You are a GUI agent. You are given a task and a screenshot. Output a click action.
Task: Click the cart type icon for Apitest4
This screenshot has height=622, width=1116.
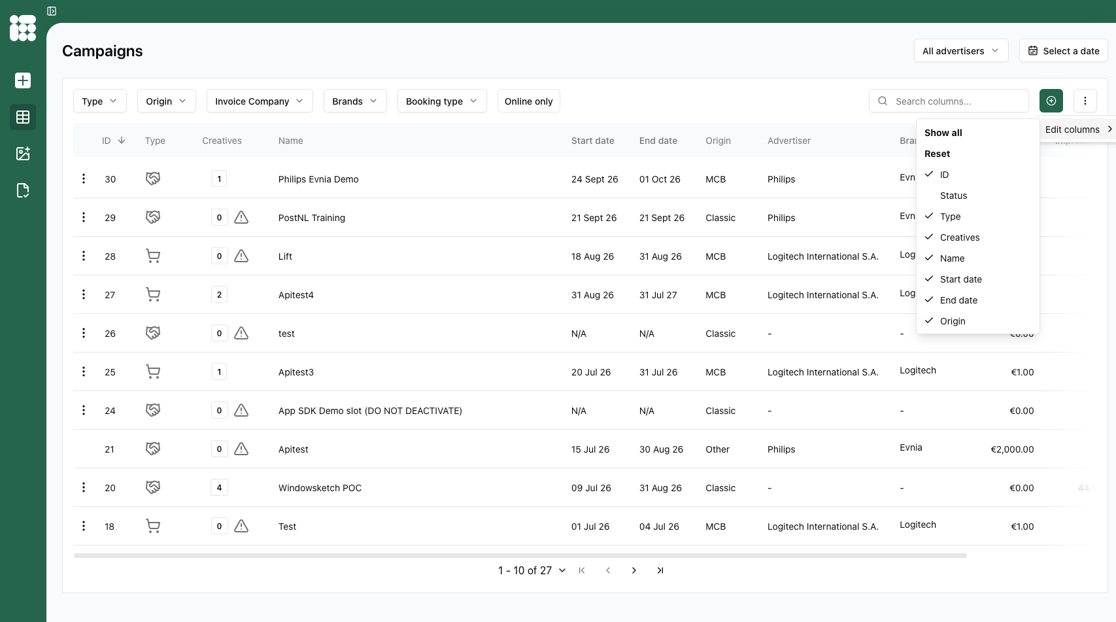coord(153,294)
